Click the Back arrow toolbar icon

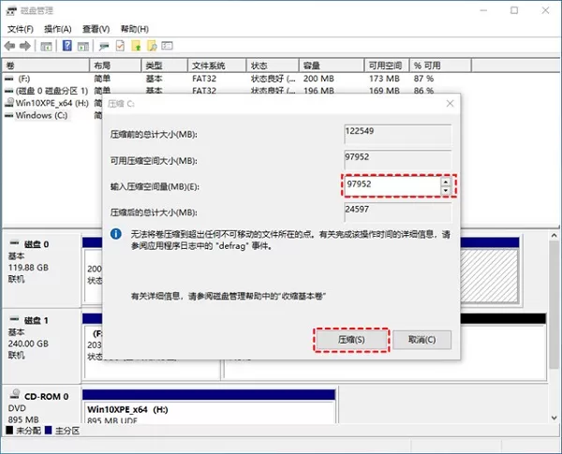click(9, 46)
